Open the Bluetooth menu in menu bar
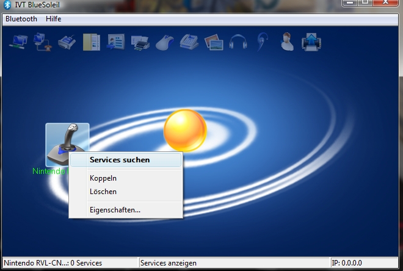The width and height of the screenshot is (403, 271). click(x=21, y=19)
